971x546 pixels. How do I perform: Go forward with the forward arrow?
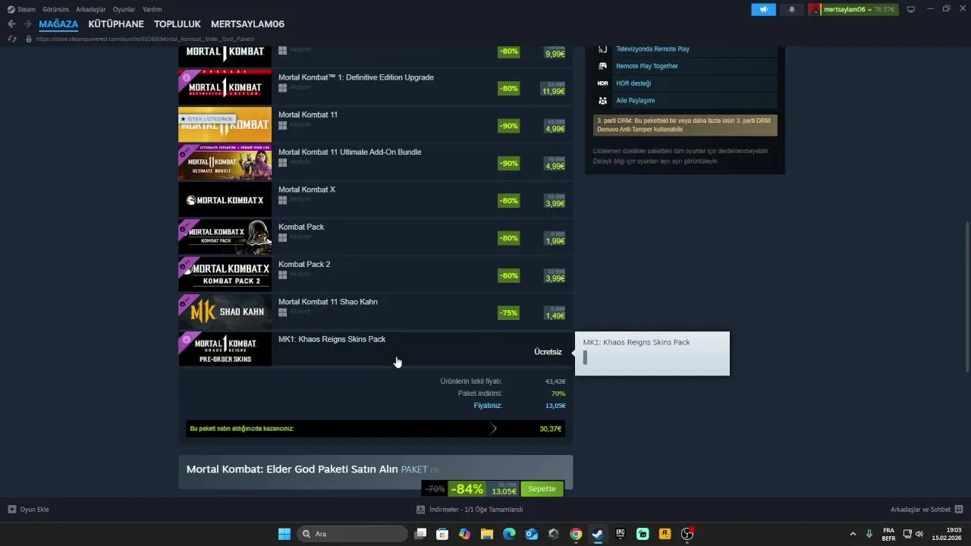27,24
